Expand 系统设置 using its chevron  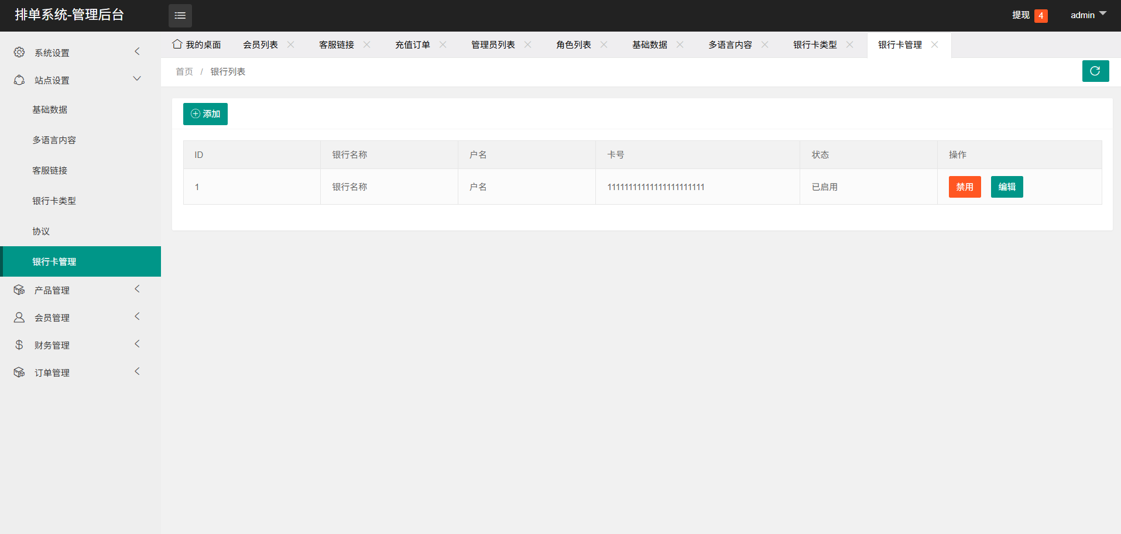click(137, 51)
